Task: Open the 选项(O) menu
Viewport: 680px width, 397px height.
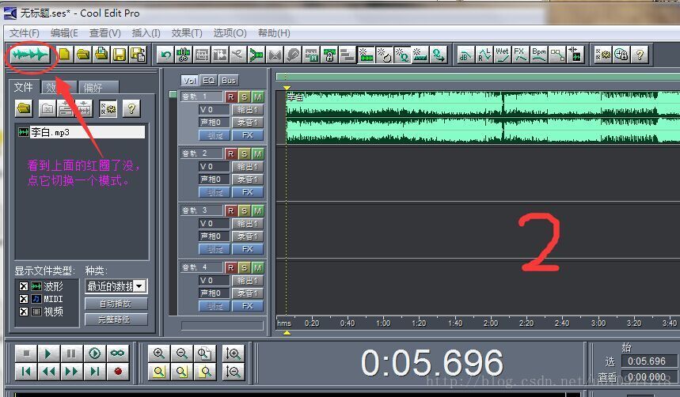Action: coord(230,33)
